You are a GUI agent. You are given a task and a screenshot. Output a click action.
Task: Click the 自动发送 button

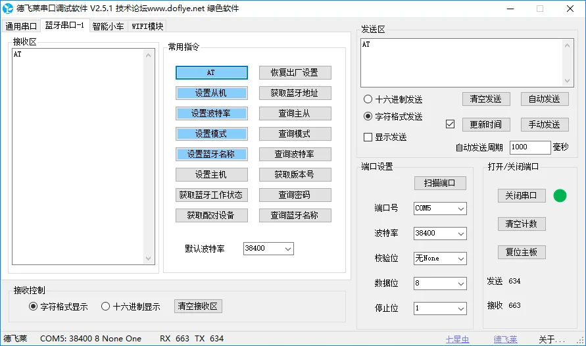(545, 99)
